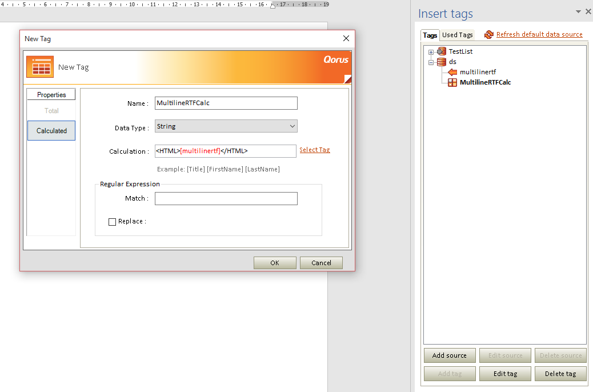Click the multilinertf arrow tag icon
593x392 pixels.
[x=452, y=72]
